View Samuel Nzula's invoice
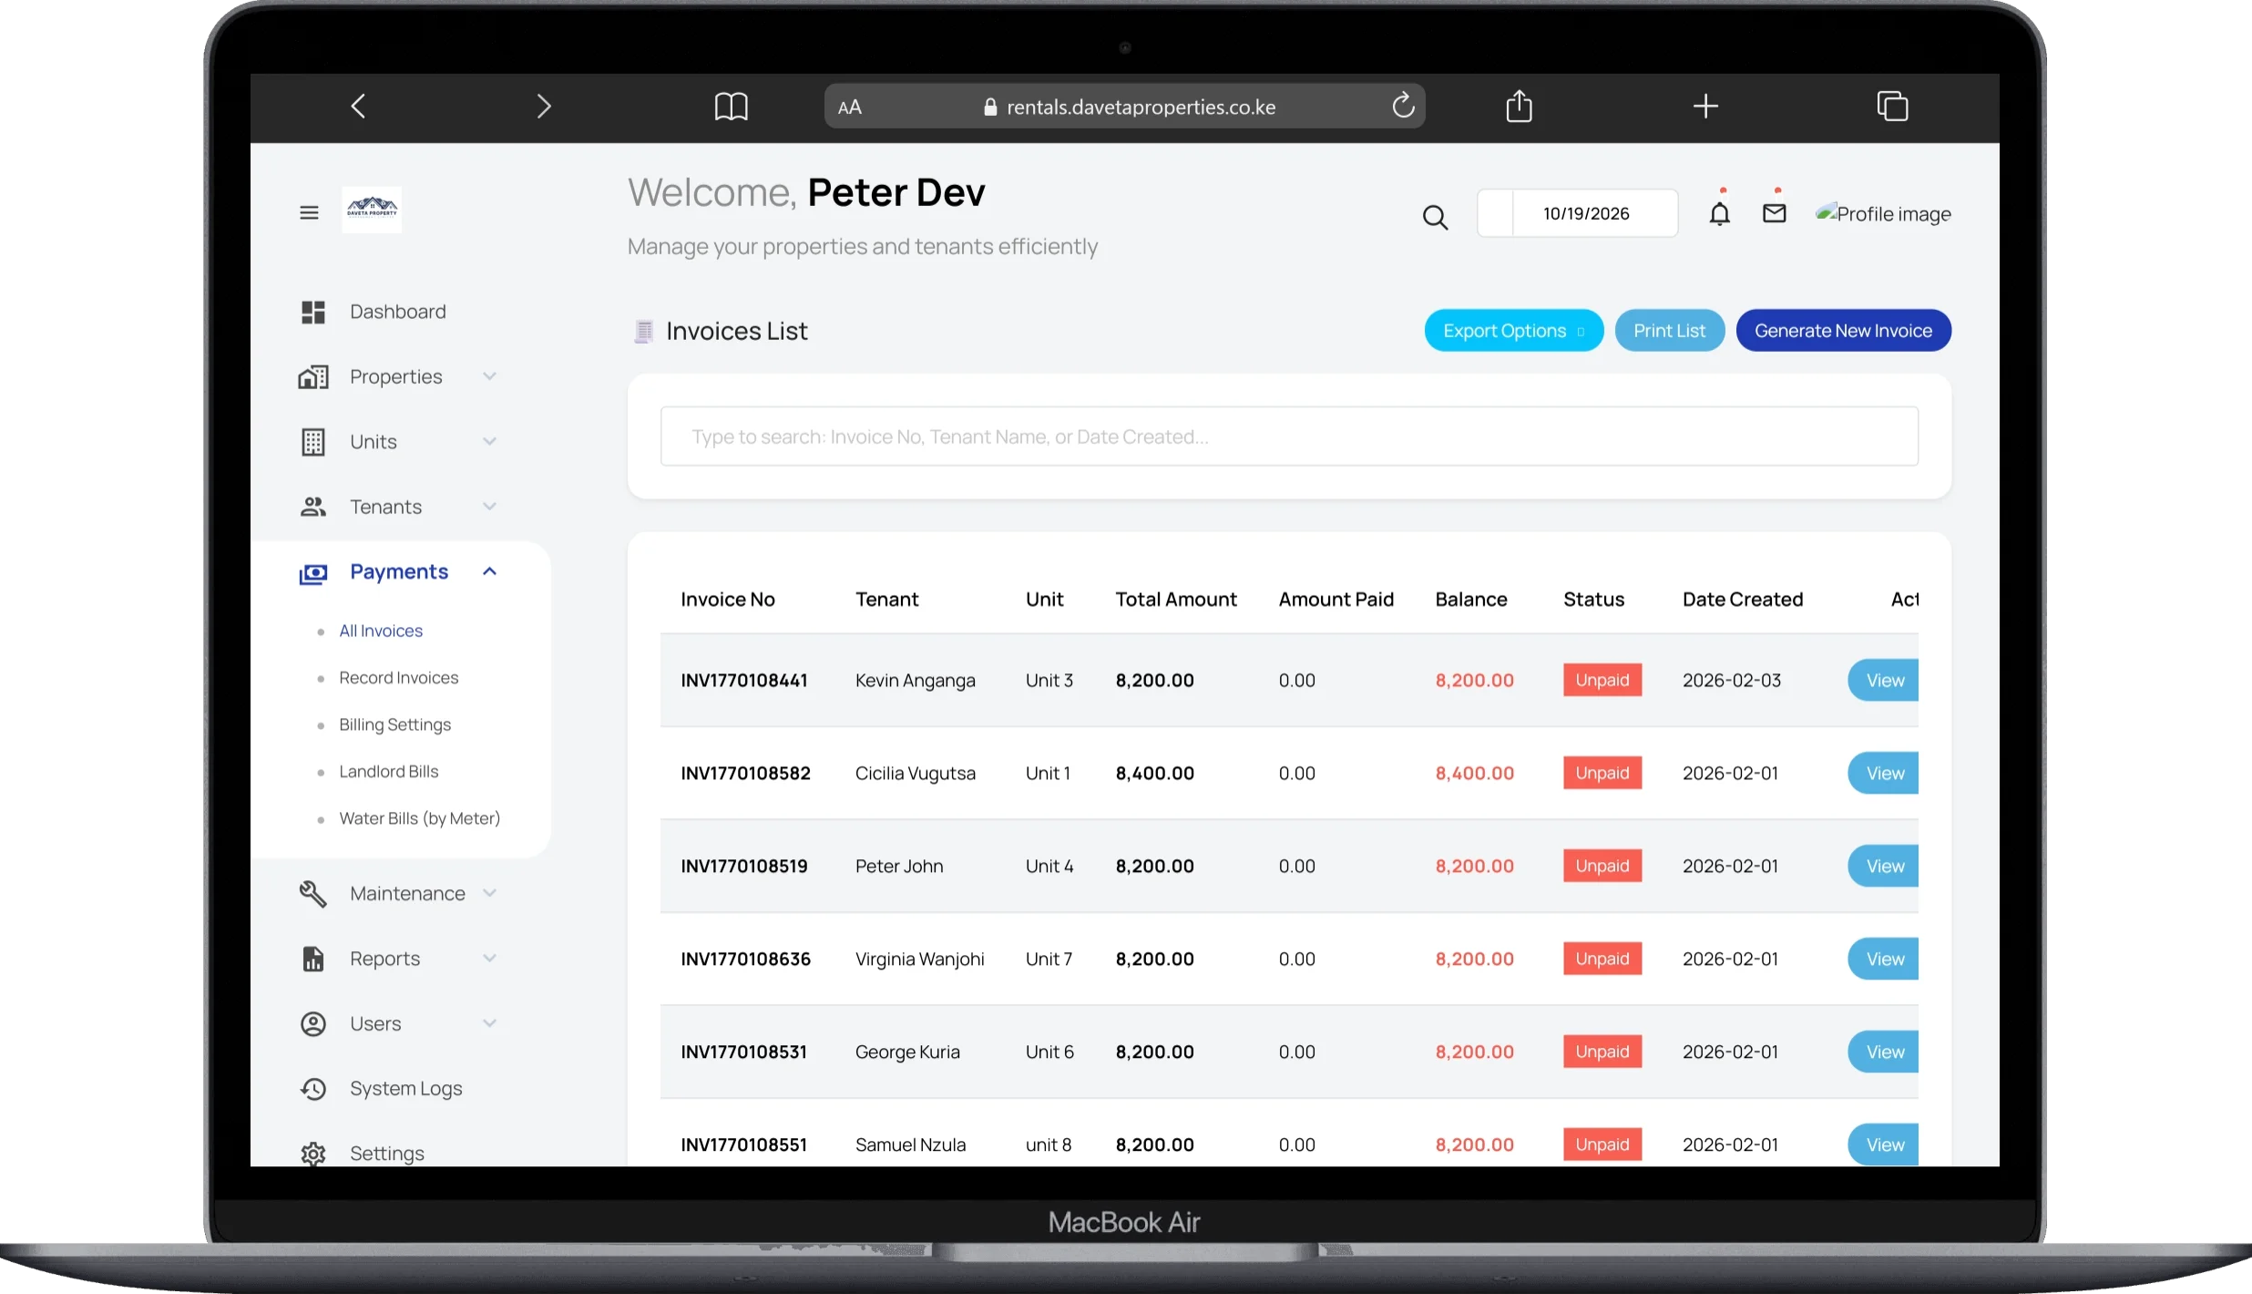 point(1883,1145)
